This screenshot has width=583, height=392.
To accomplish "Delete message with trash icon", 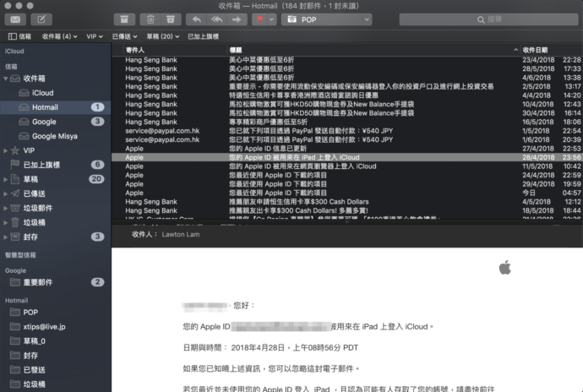I will [150, 19].
